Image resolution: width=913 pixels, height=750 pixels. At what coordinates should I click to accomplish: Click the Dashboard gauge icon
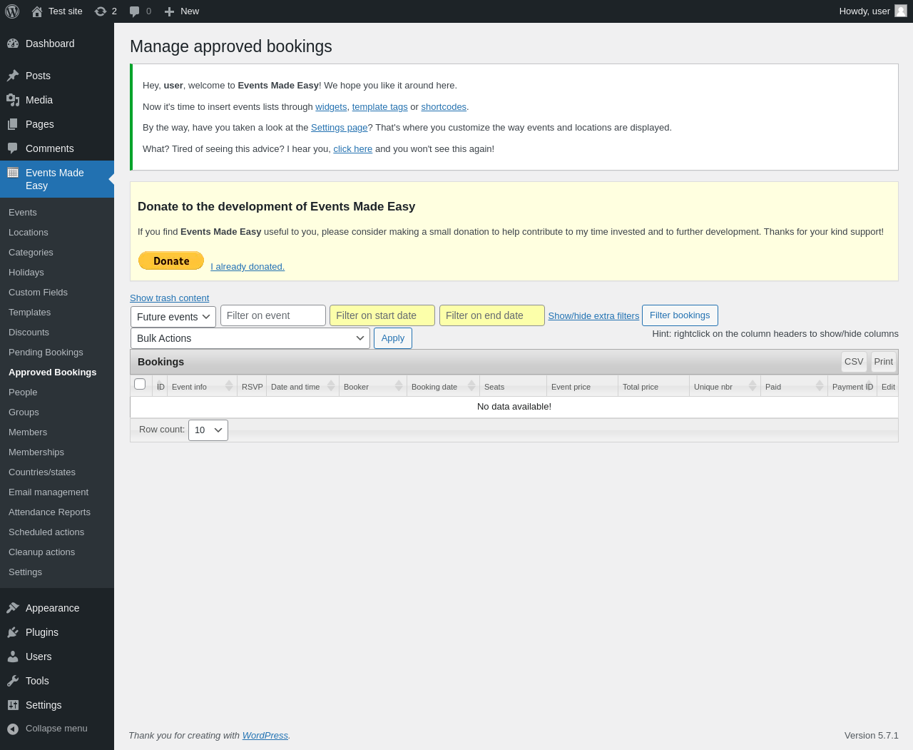[13, 44]
